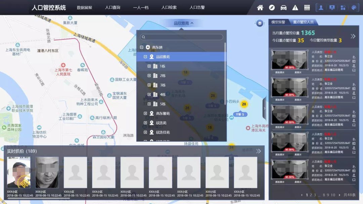Open the 人口告警 menu
Image resolution: width=363 pixels, height=204 pixels.
pos(197,8)
